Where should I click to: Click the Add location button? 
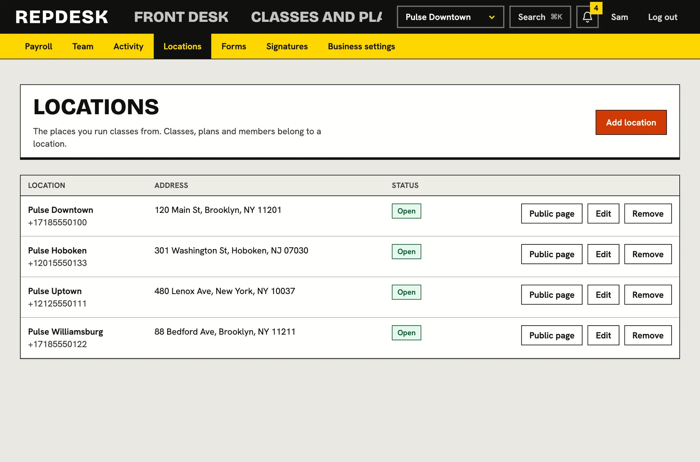pyautogui.click(x=631, y=122)
